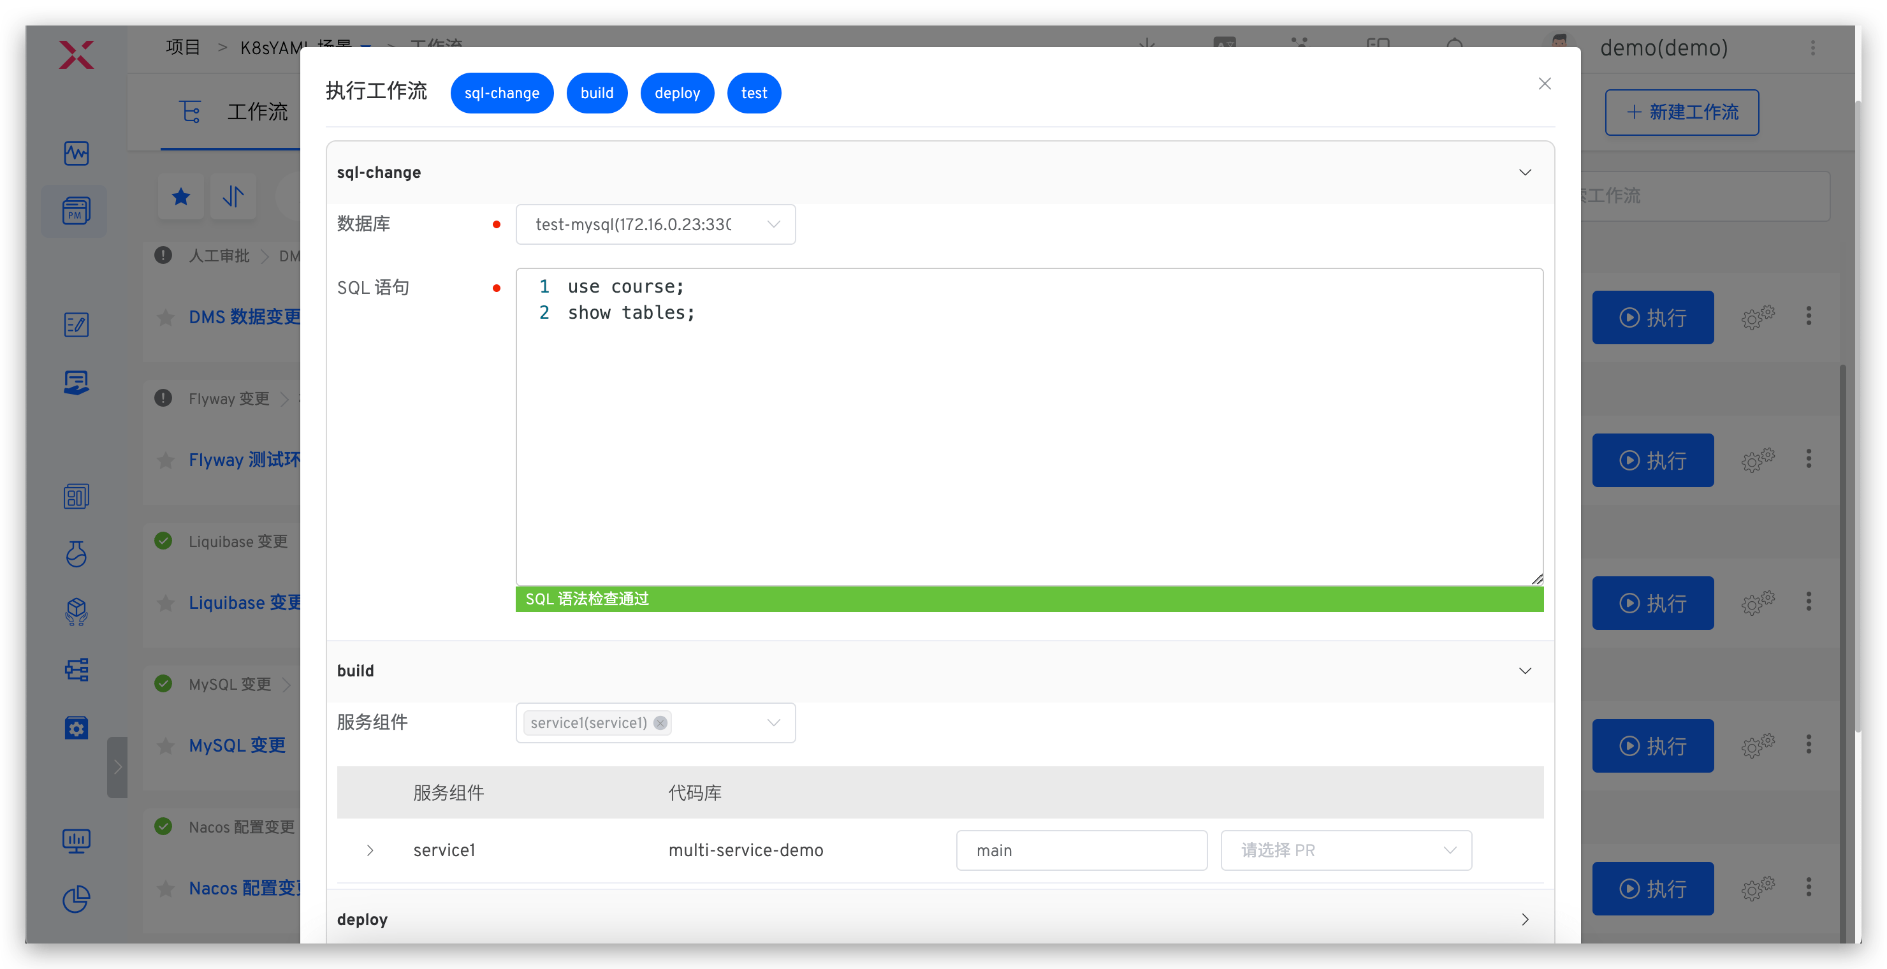Viewport: 1887px width, 969px height.
Task: Expand the deploy section
Action: click(x=1524, y=919)
